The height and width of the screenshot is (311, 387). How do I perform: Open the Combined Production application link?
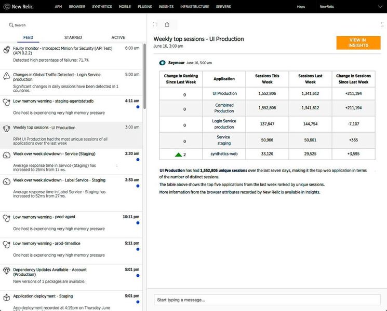coord(224,108)
